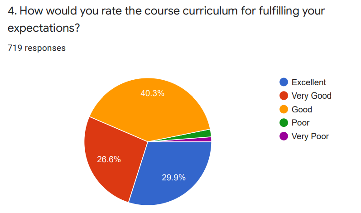
Task: Select the Poor legend label
Action: (x=300, y=123)
